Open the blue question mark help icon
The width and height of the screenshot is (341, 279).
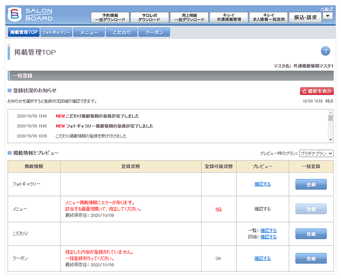click(325, 51)
